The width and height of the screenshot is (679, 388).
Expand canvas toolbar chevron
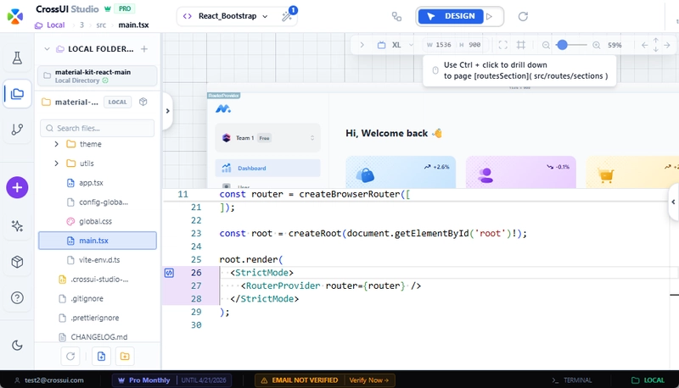pos(362,45)
